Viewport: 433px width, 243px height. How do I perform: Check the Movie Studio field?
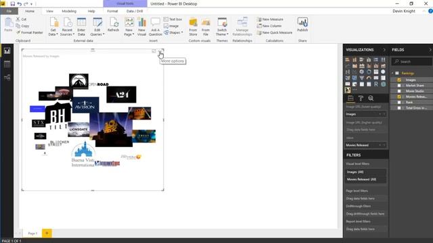click(399, 91)
